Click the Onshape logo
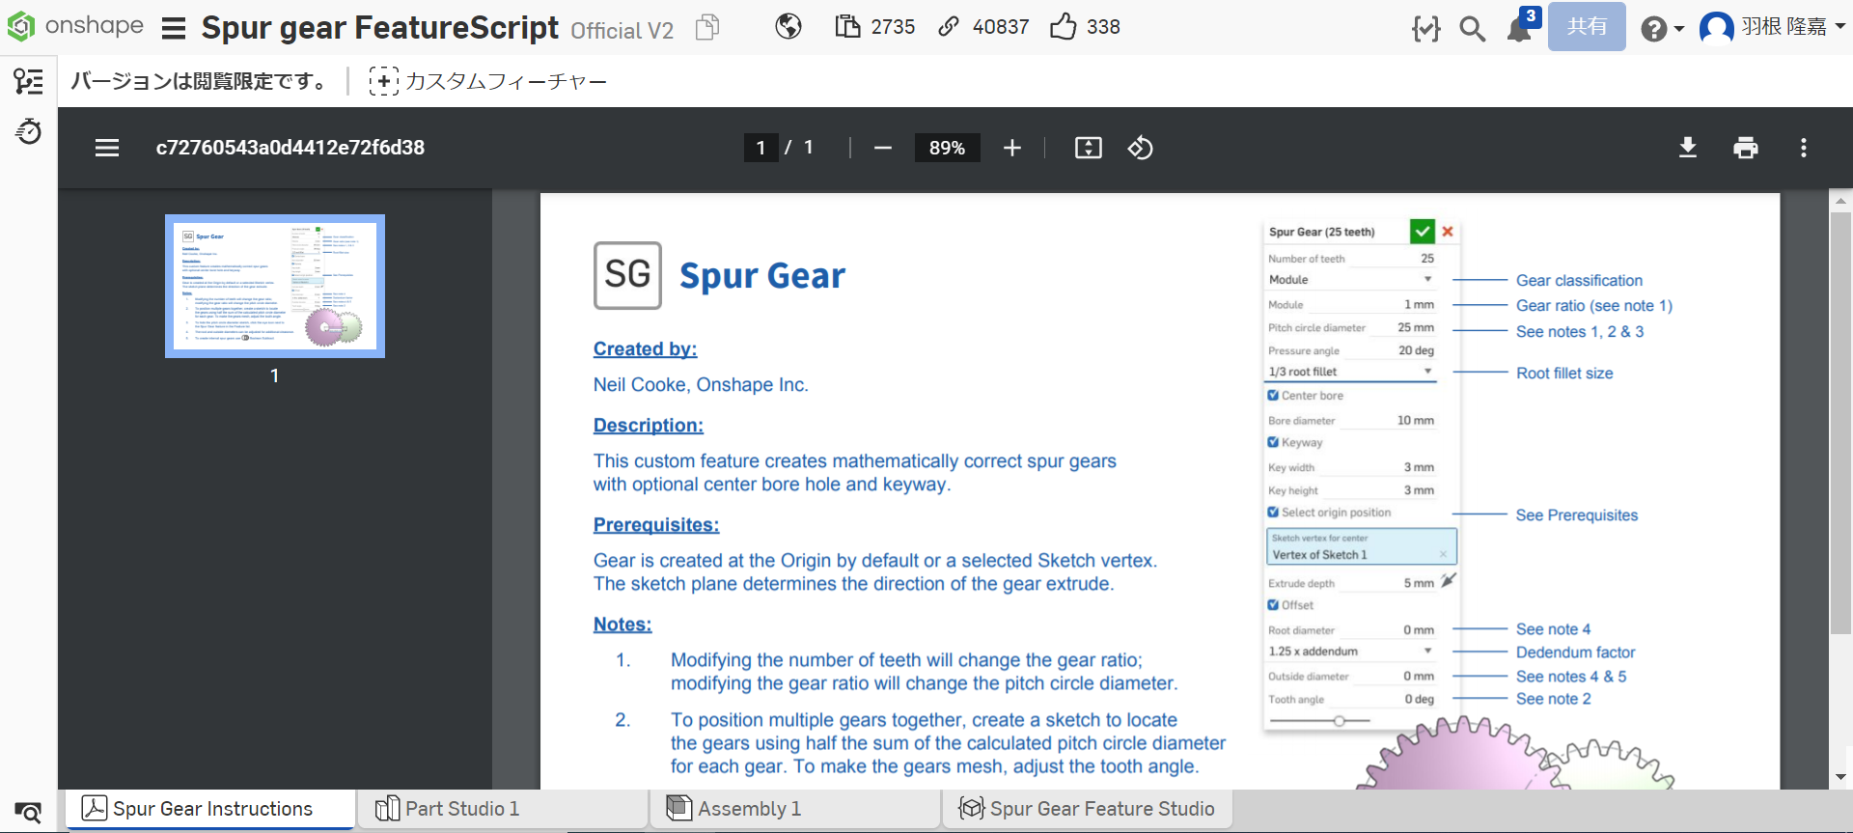1853x833 pixels. point(74,26)
